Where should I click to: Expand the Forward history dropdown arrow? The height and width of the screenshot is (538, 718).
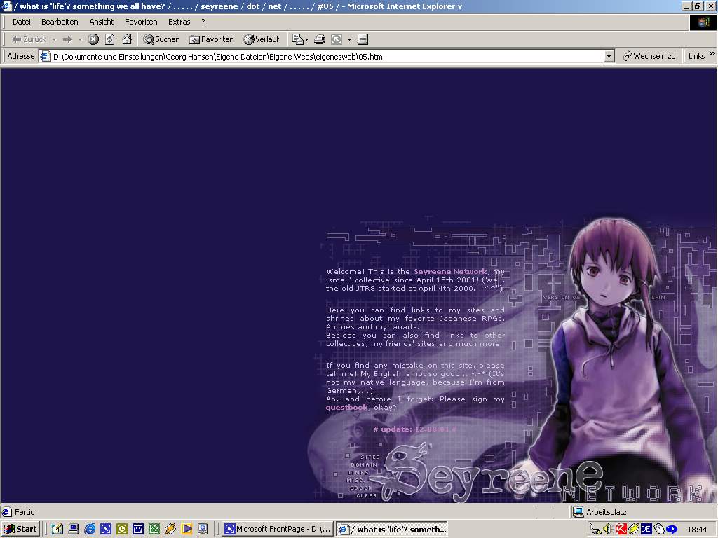[80, 39]
